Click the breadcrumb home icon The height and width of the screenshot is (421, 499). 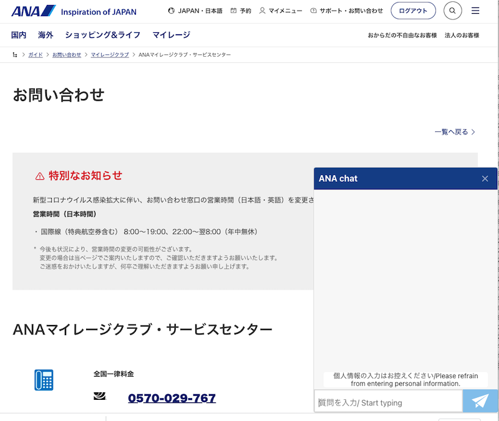[15, 55]
